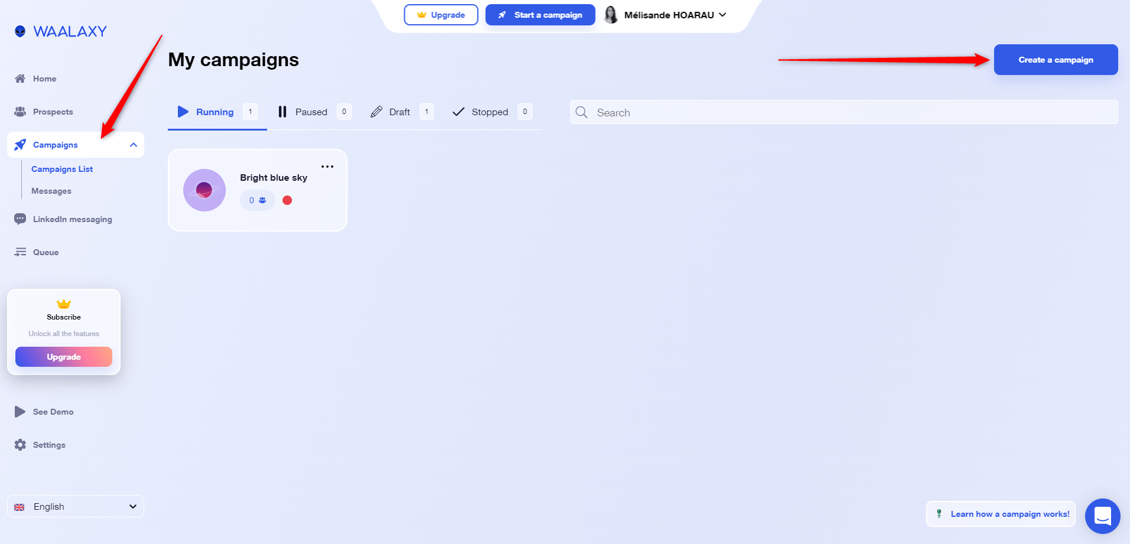Click the Subscribe heading text

click(x=64, y=317)
